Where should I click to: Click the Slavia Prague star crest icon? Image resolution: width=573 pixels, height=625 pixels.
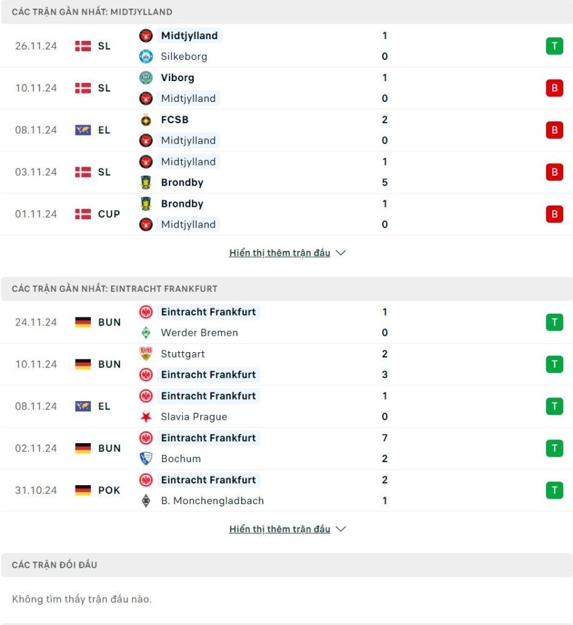(146, 417)
